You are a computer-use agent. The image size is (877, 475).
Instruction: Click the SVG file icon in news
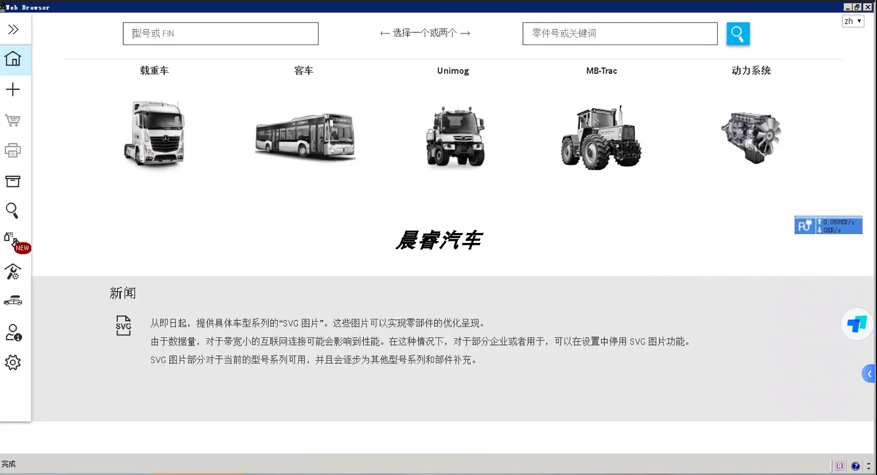point(123,326)
